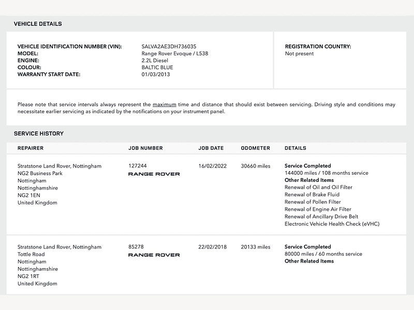Click the "SERVICE HISTORY" heading
Image resolution: width=414 pixels, height=310 pixels.
tap(39, 134)
